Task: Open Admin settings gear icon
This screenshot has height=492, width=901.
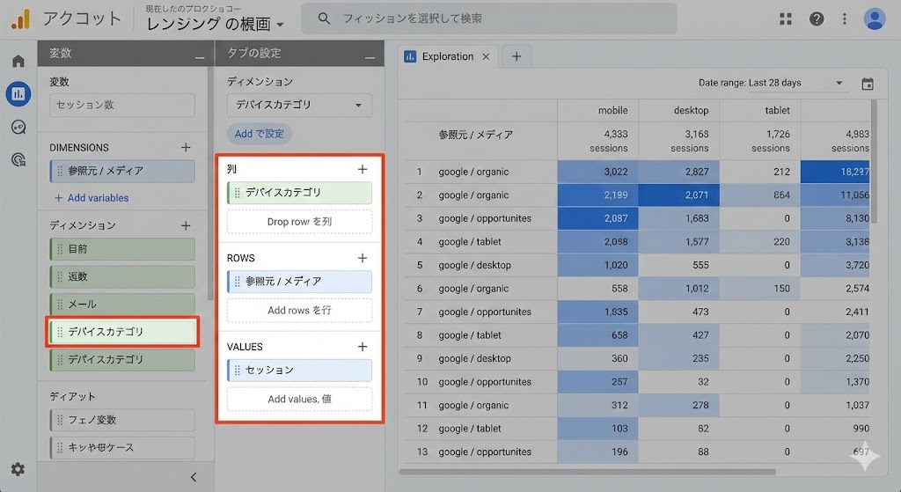Action: pos(18,469)
